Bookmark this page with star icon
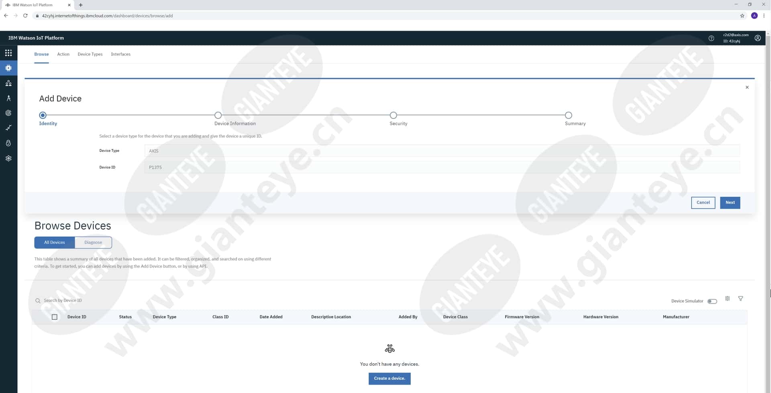 point(742,16)
